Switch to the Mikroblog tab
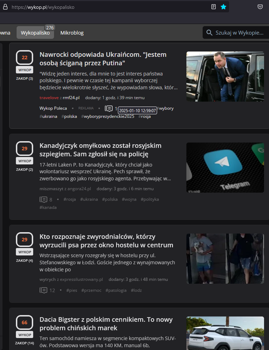Image resolution: width=269 pixels, height=350 pixels. coord(72,33)
